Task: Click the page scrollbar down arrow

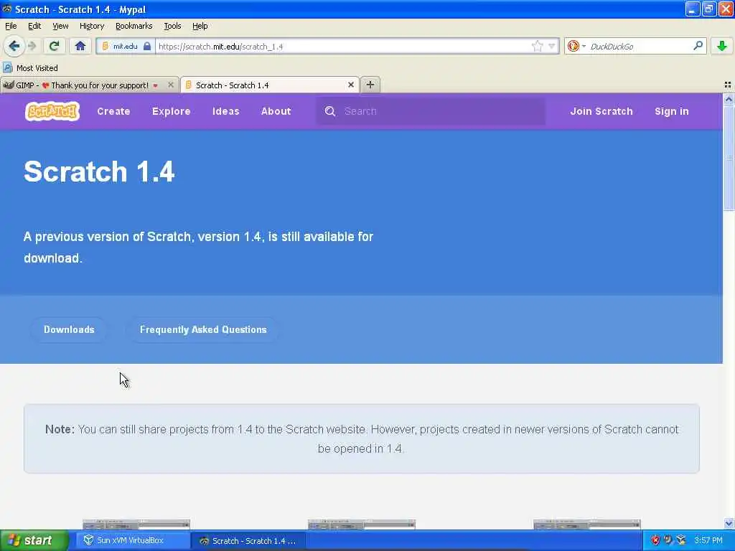Action: (729, 523)
